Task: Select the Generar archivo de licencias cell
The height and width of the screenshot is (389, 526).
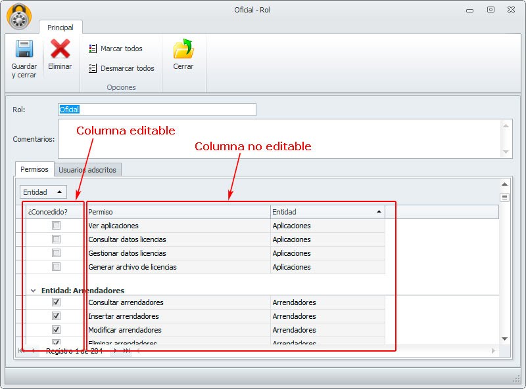Action: pos(178,267)
